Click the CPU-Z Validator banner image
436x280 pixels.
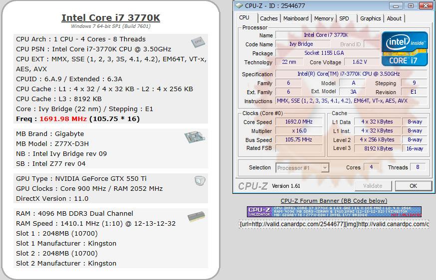[334, 212]
